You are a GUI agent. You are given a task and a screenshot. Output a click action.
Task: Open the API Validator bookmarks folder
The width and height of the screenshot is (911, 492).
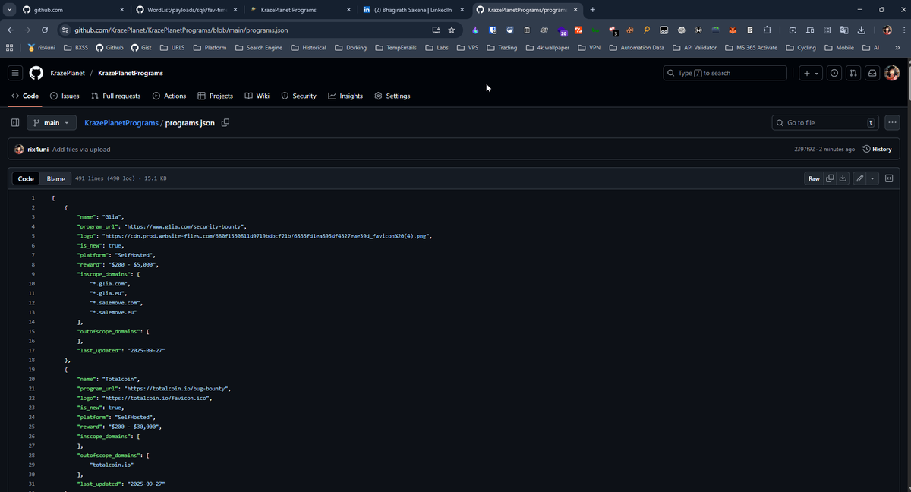(694, 47)
